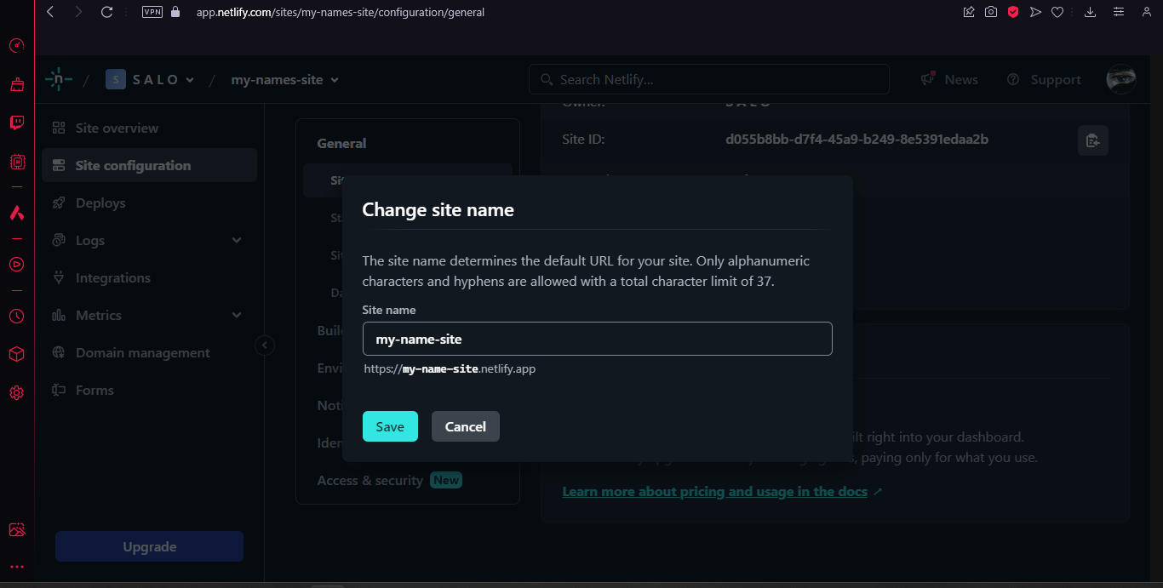Open GX Cleaner broom icon in sidebar
This screenshot has height=588, width=1163.
16,84
